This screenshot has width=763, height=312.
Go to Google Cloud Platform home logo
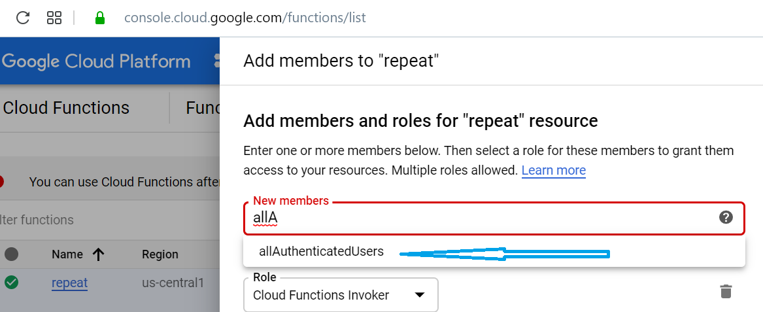tap(97, 61)
